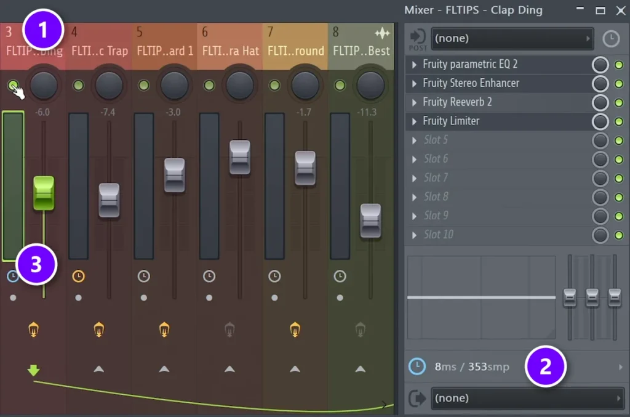630x417 pixels.
Task: Click the stereo separation dot on track 4
Action: tap(78, 298)
